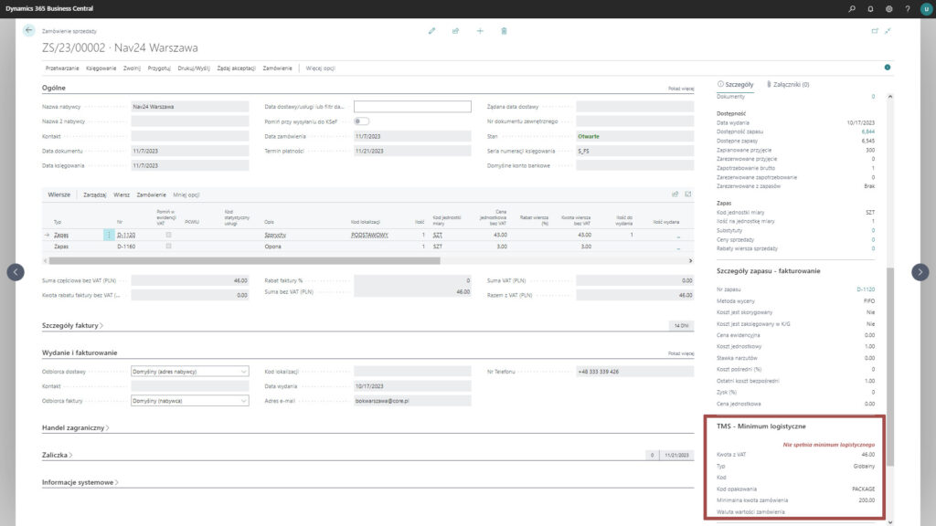Image resolution: width=936 pixels, height=526 pixels.
Task: Expand the lines section to full view
Action: [x=687, y=195]
